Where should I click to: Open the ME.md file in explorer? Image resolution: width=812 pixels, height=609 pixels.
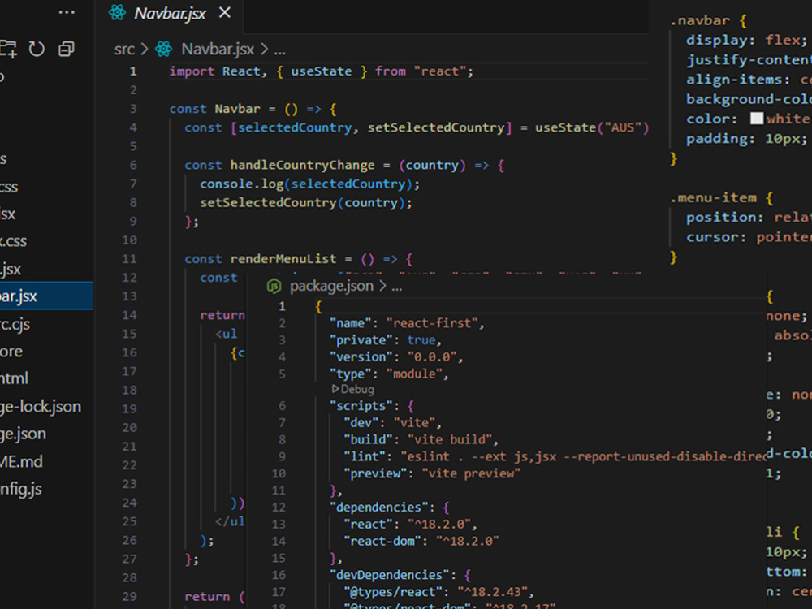coord(21,461)
